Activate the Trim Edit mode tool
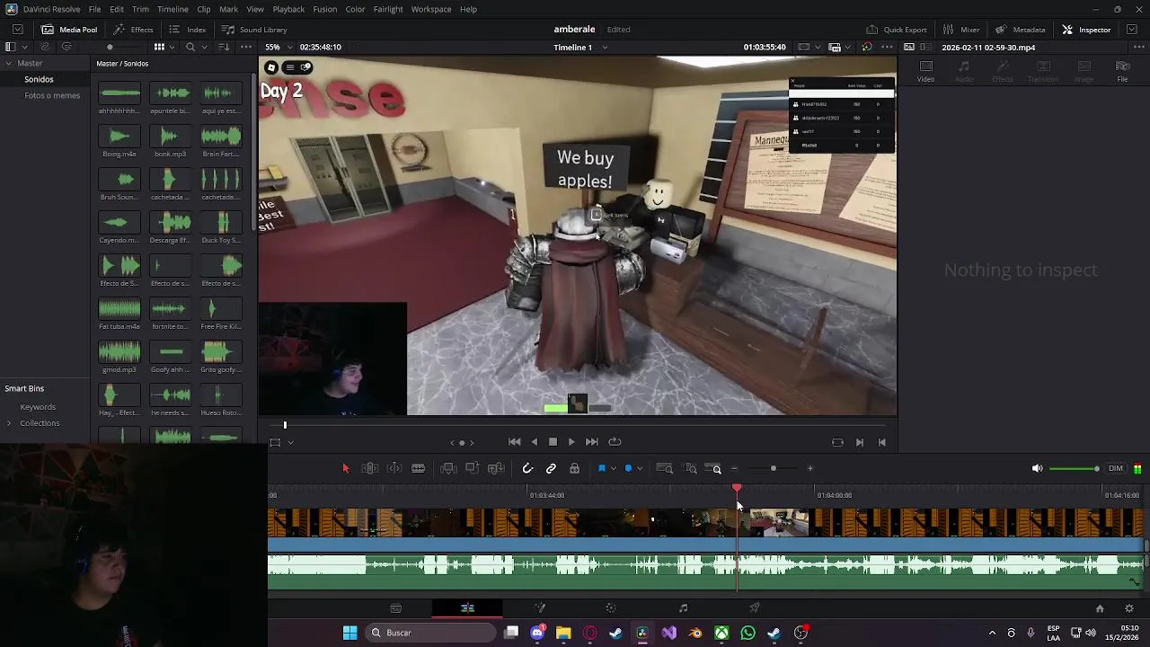1150x647 pixels. pyautogui.click(x=370, y=468)
